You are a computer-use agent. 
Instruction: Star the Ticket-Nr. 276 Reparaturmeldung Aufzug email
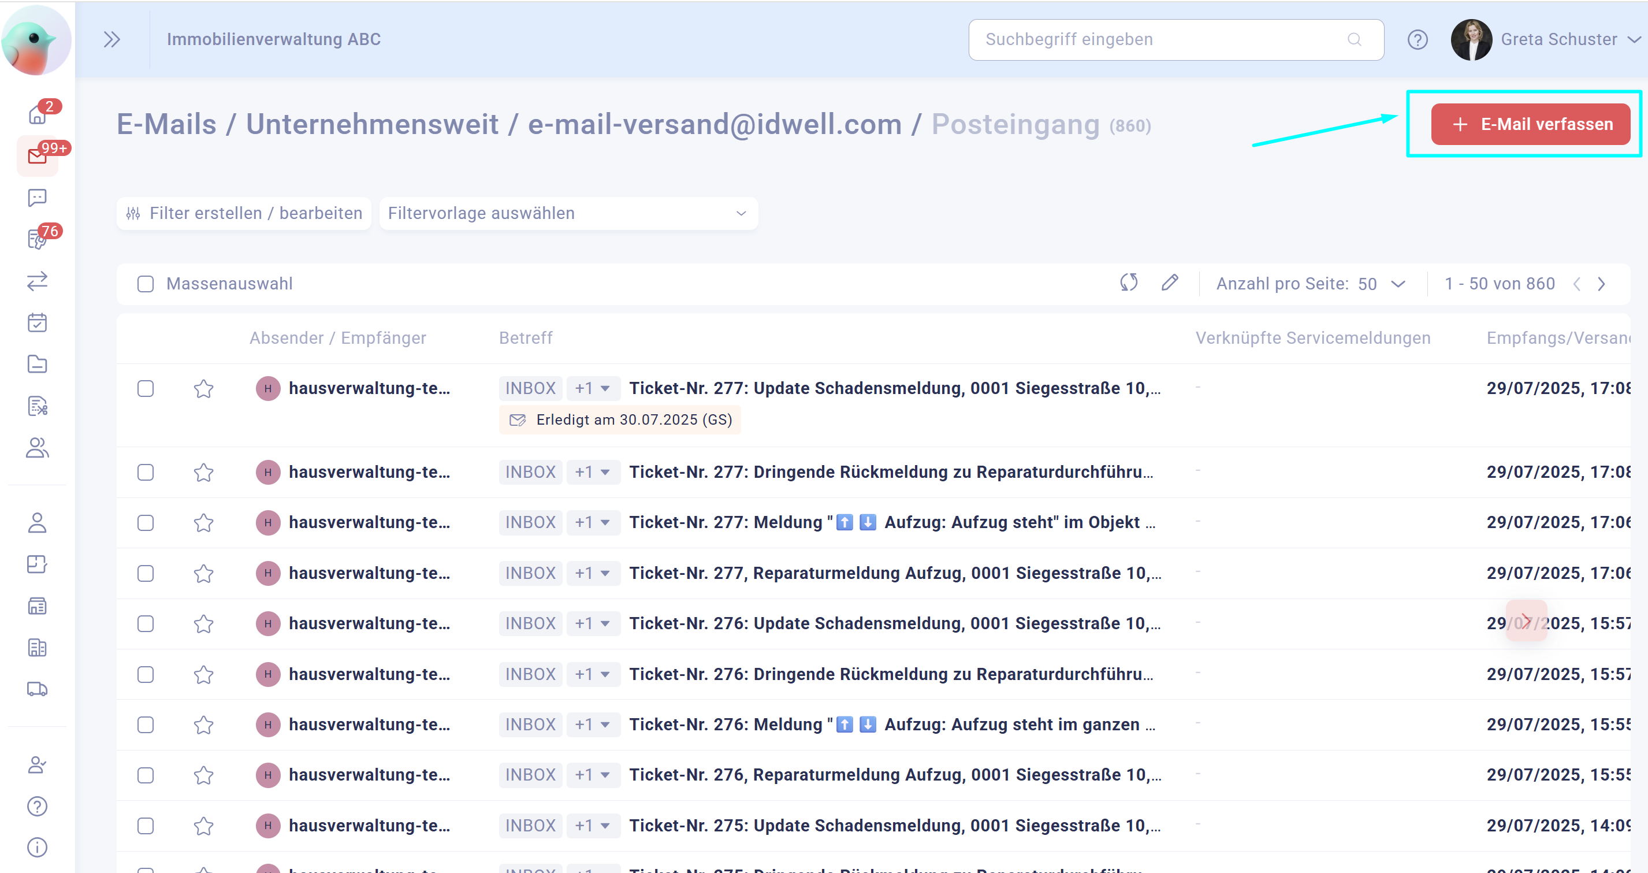click(203, 775)
